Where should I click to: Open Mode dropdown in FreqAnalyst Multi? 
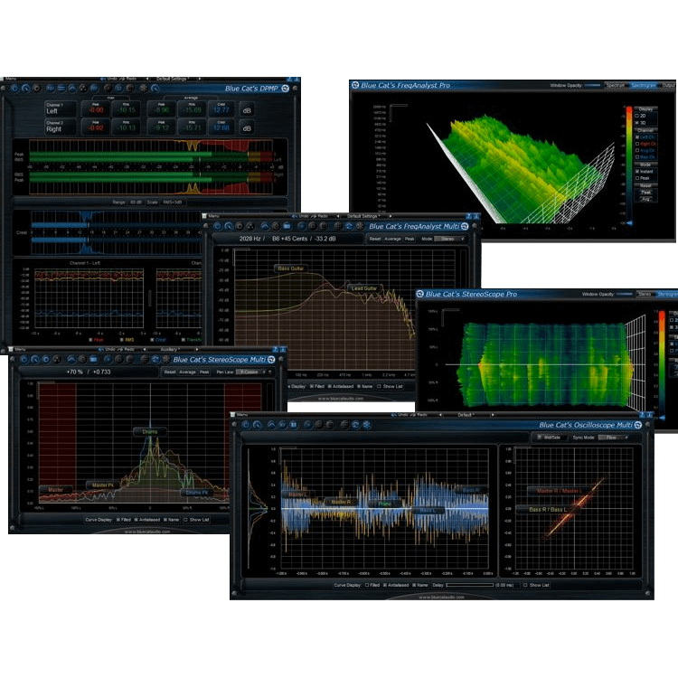tap(449, 239)
